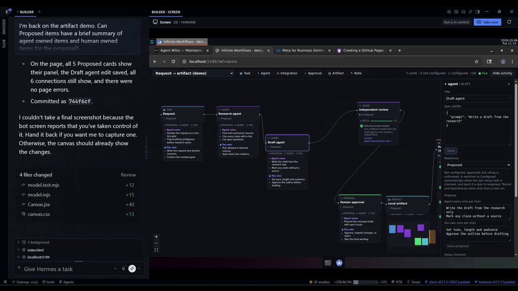Screen dimensions: 518x291
Task: Remove localhost:5199 from the context list
Action: pyautogui.click(x=19, y=257)
